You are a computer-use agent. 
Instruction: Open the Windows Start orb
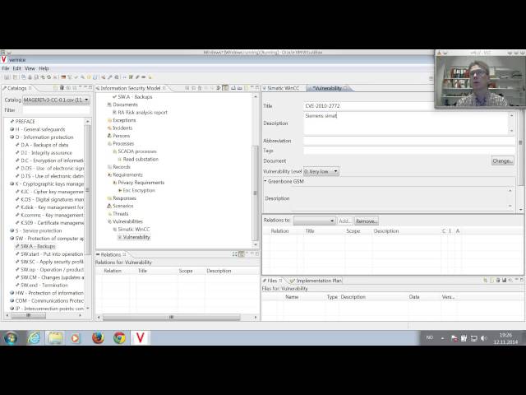click(x=11, y=338)
